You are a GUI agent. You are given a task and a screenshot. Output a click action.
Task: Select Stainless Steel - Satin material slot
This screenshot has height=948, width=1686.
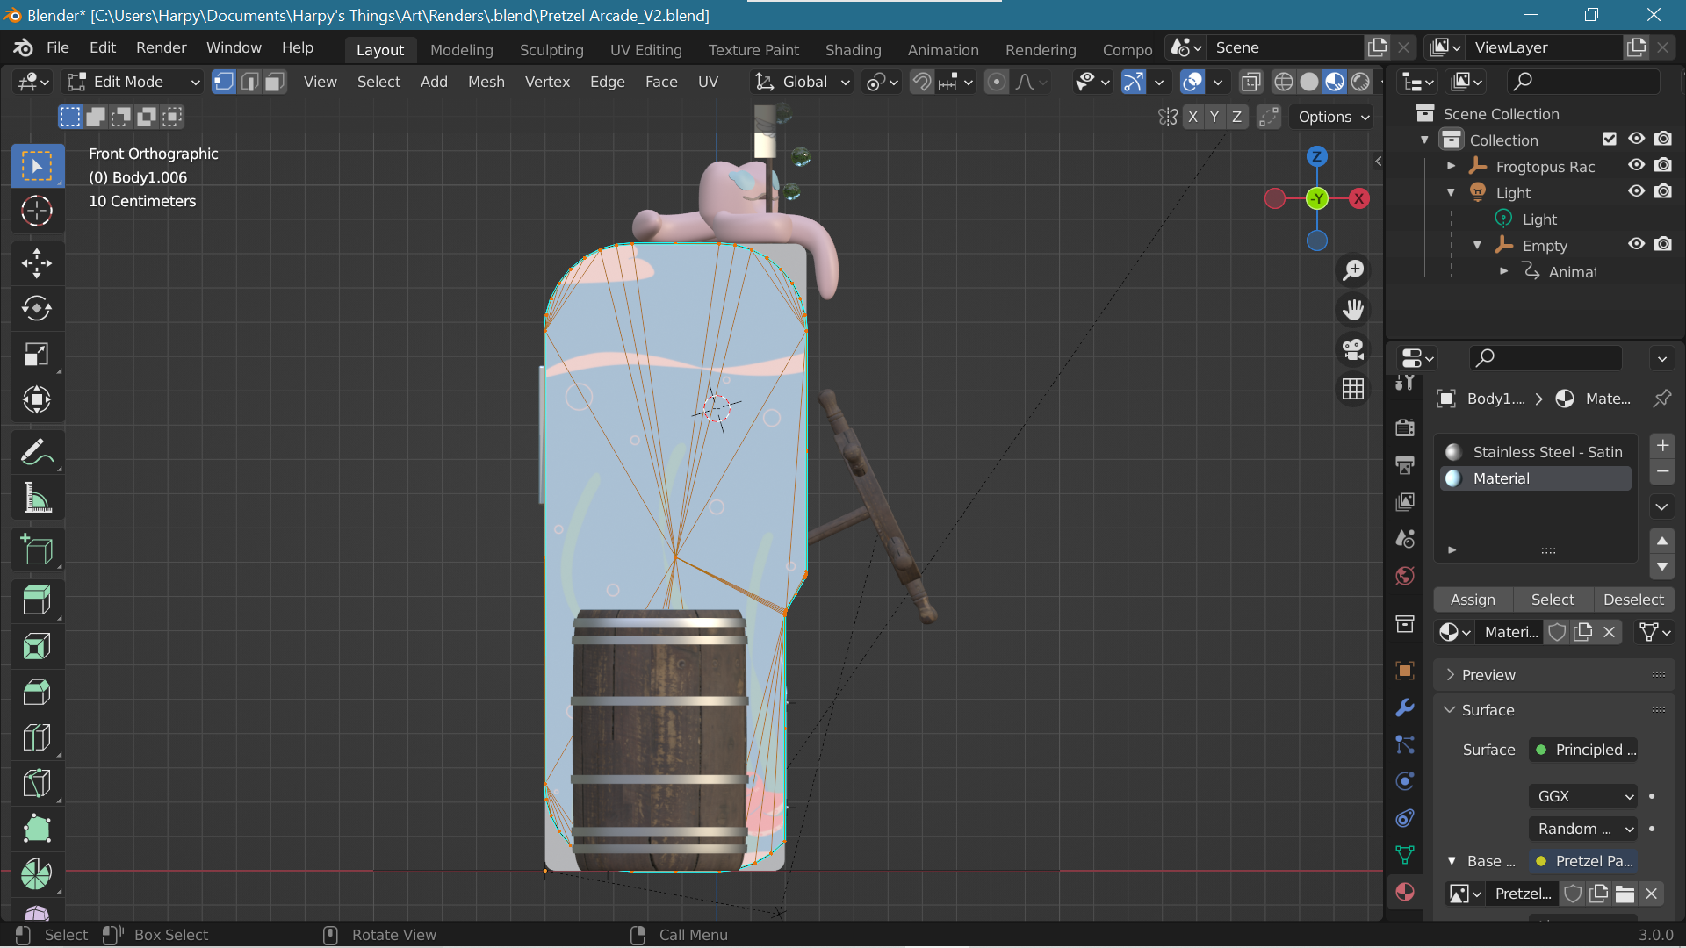point(1535,452)
